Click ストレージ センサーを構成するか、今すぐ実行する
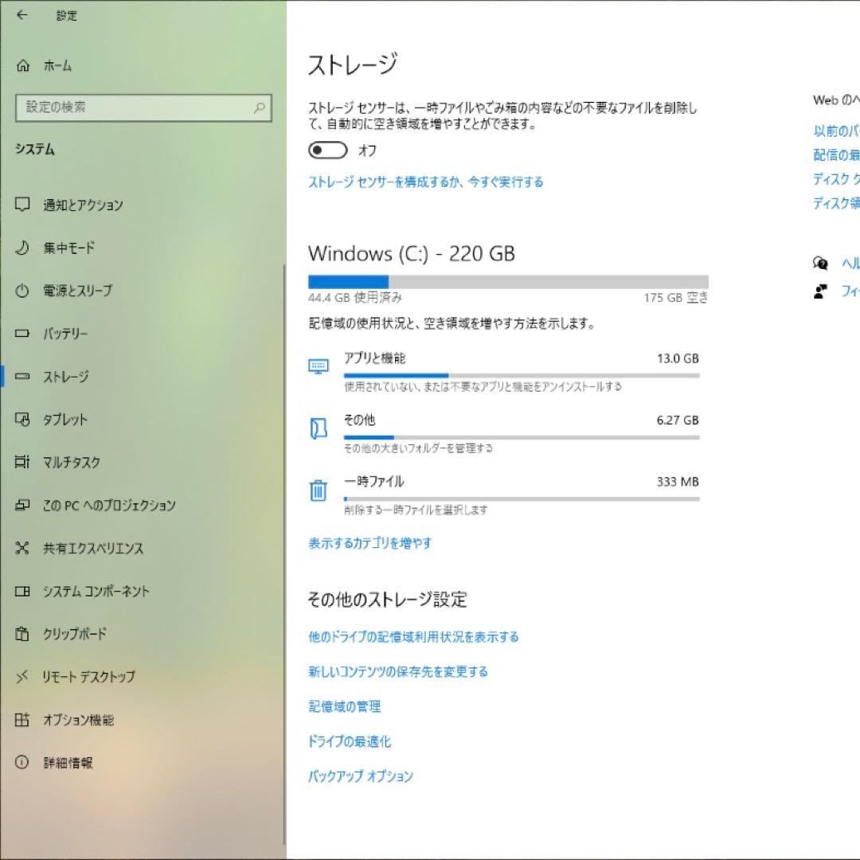 click(426, 182)
